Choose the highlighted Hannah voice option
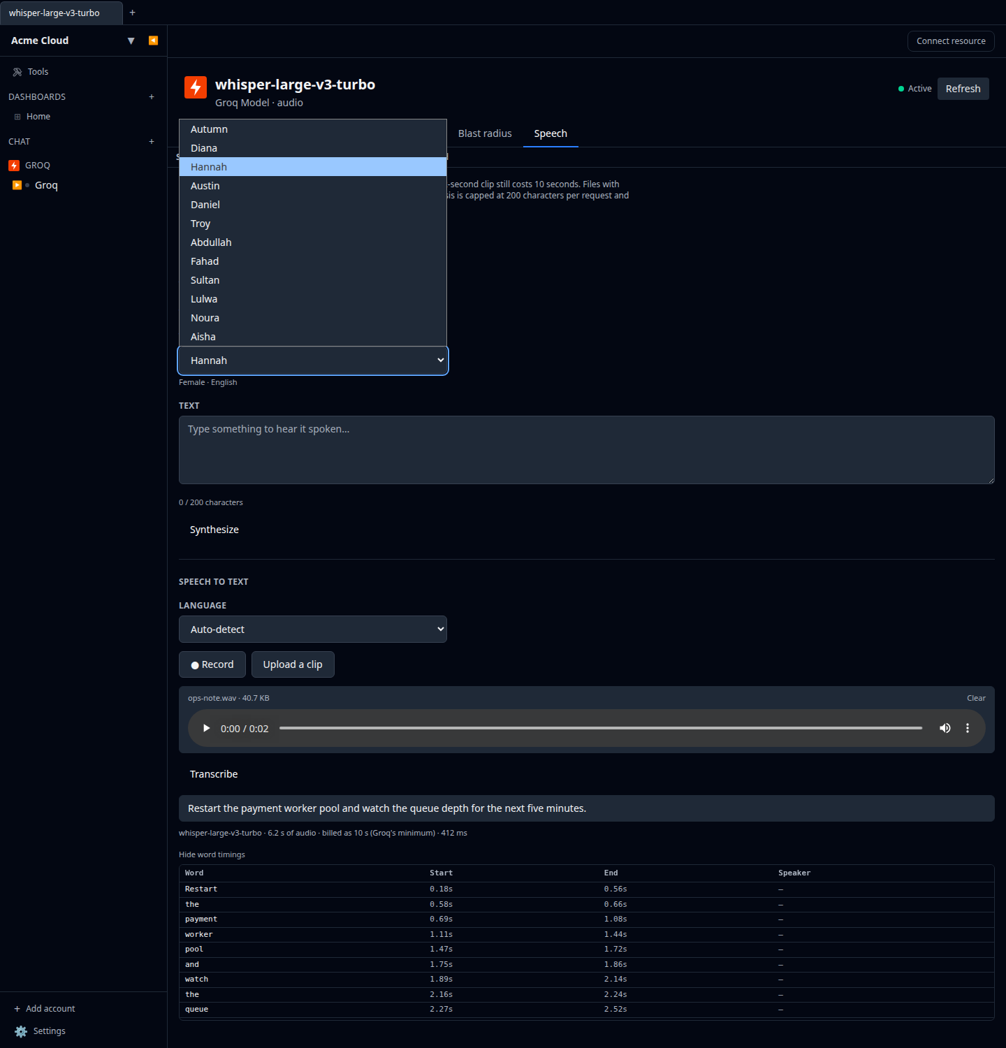Screen dimensions: 1006x1048 [x=313, y=167]
